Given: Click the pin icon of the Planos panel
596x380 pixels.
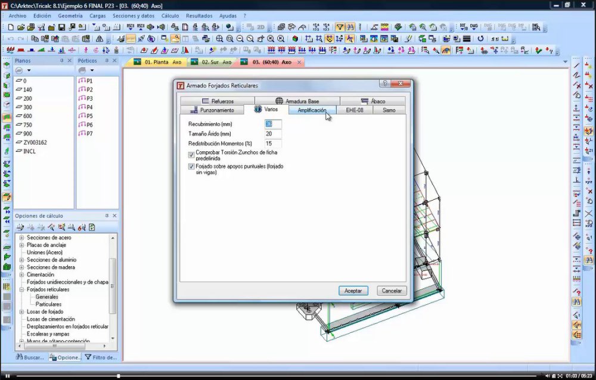Looking at the screenshot, I should pyautogui.click(x=61, y=60).
